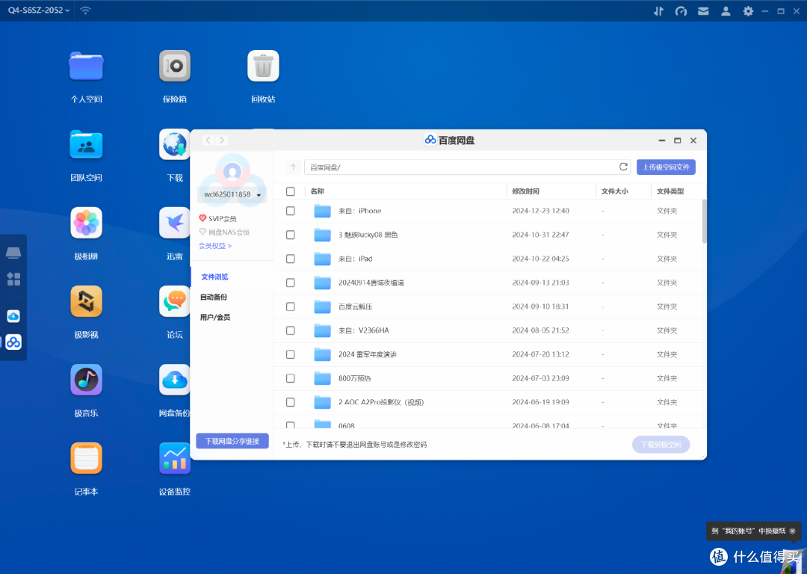The height and width of the screenshot is (574, 807).
Task: Check the box for 百度云解压 folder
Action: coord(290,307)
